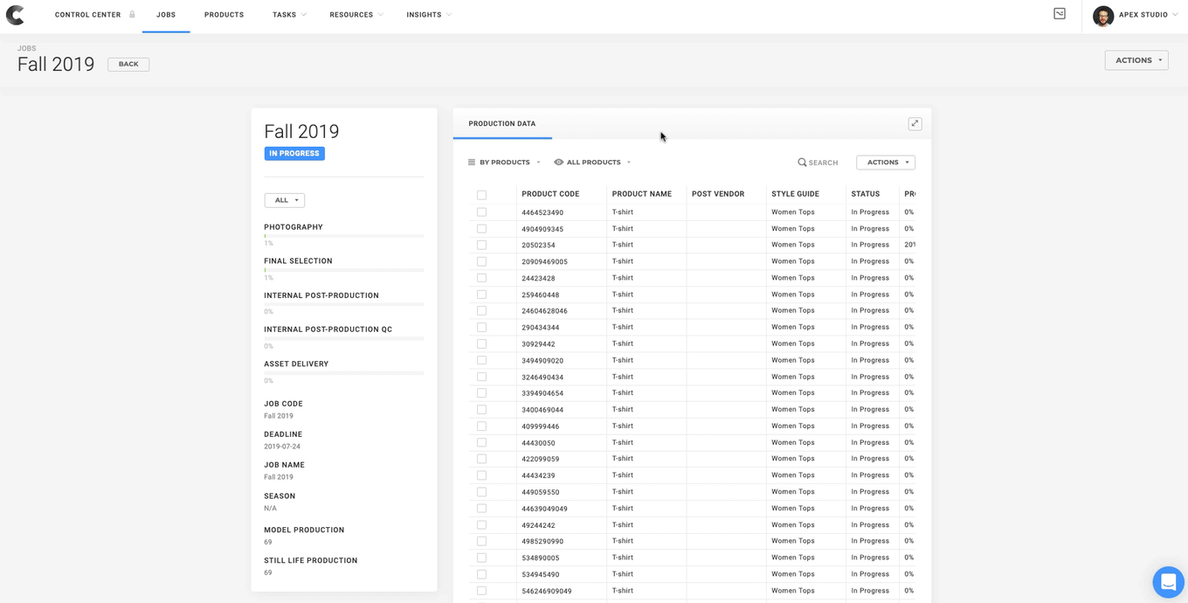Image resolution: width=1188 pixels, height=603 pixels.
Task: Click the Apex Studio user avatar
Action: (1103, 16)
